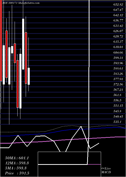Click the 551.15 price axis label

click(x=118, y=106)
